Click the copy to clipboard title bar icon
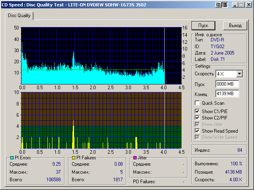This screenshot has height=190, width=254. pos(219,4)
